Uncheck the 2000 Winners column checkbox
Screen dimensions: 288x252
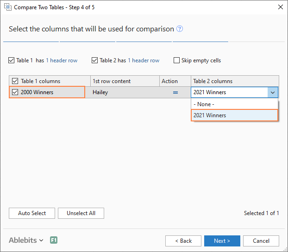[15, 92]
